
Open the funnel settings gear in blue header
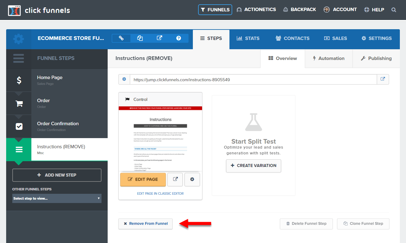pos(18,39)
